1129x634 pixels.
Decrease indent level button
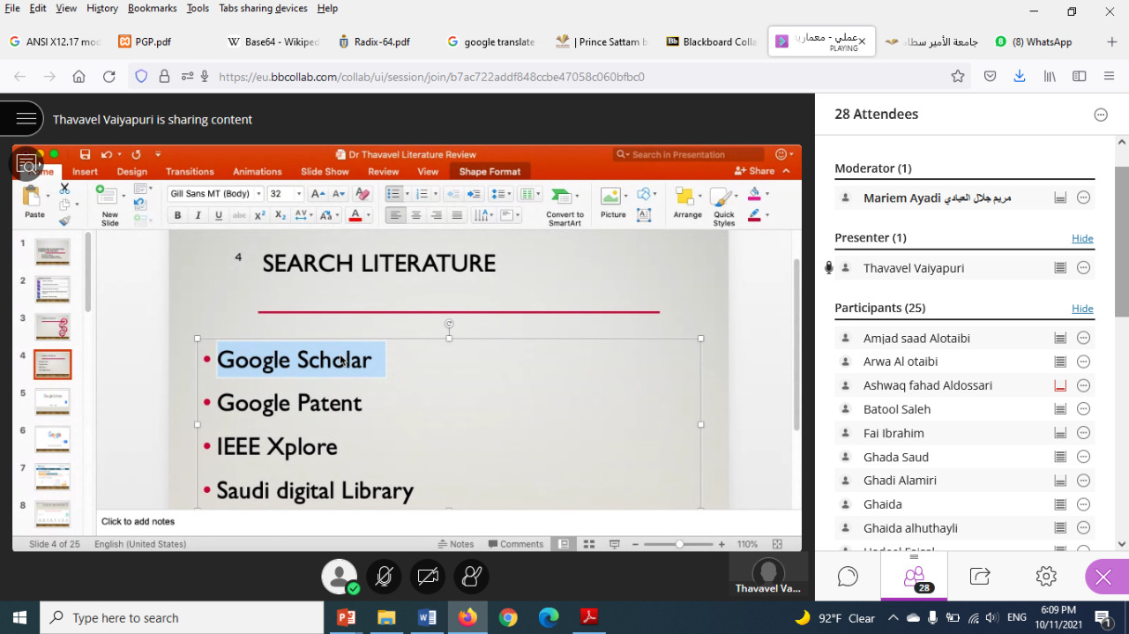[453, 194]
